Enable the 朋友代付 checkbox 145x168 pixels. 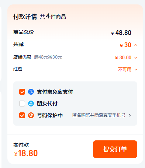point(22,104)
